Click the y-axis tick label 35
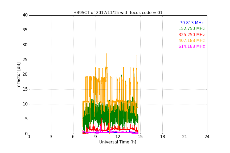The image size is (230, 153). (25, 30)
